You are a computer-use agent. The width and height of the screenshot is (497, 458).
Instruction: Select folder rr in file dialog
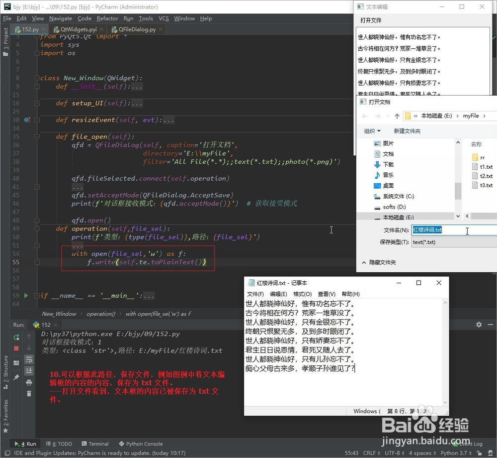click(478, 157)
